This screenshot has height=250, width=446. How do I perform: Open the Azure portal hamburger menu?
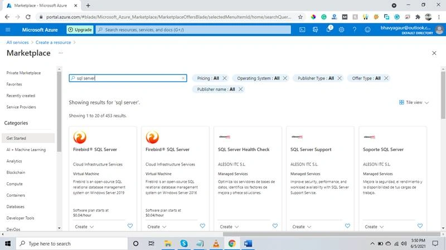[8, 29]
